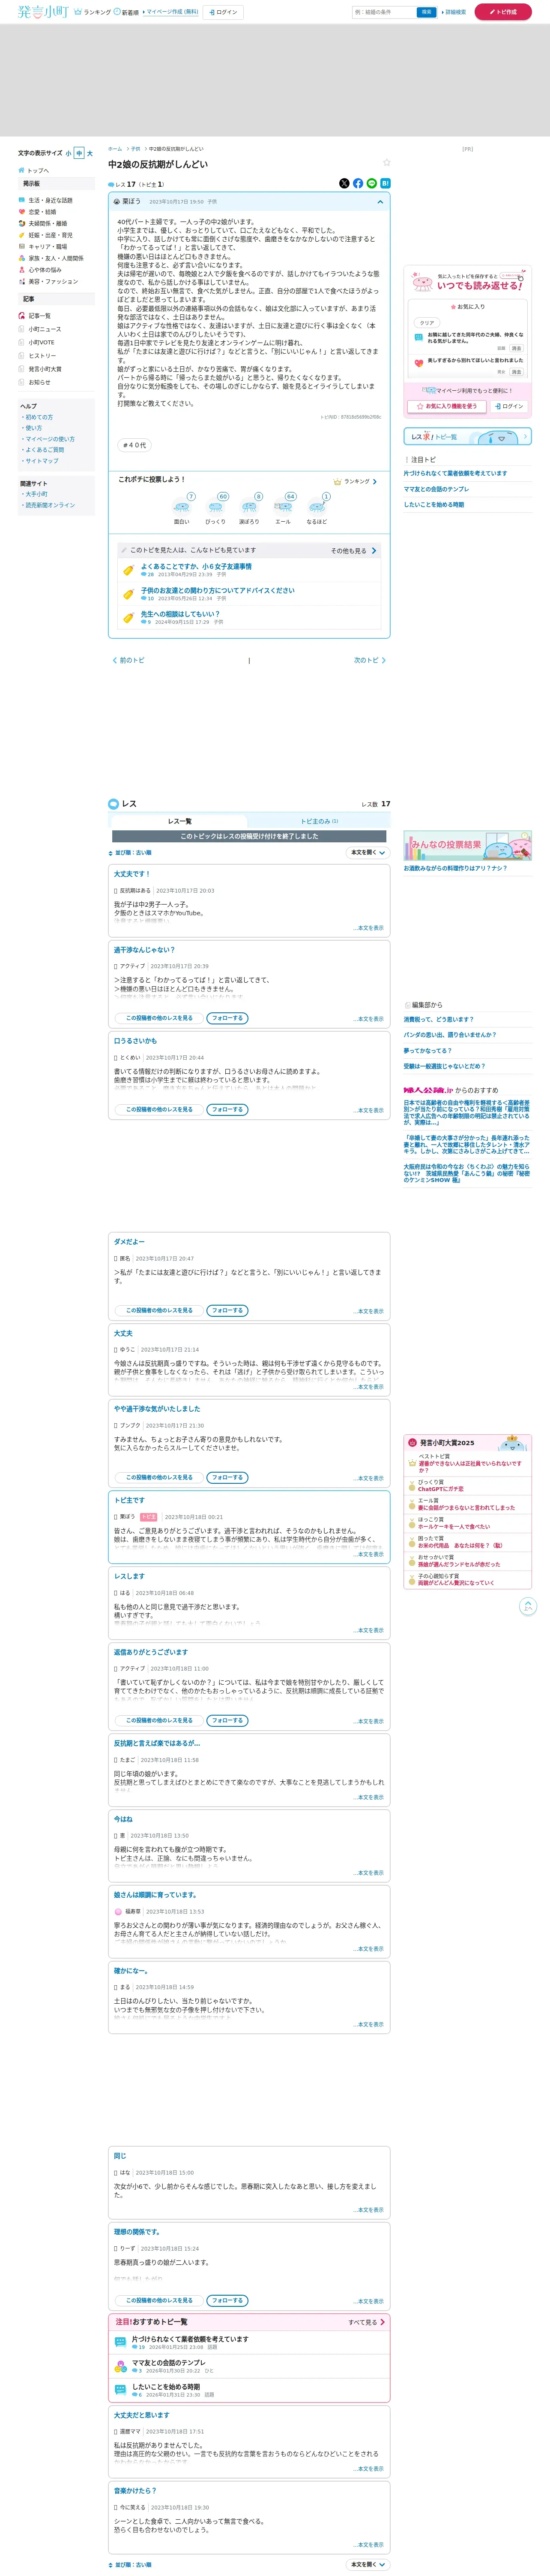Click マイページ作成(無料) link
The width and height of the screenshot is (550, 2576).
pyautogui.click(x=170, y=12)
